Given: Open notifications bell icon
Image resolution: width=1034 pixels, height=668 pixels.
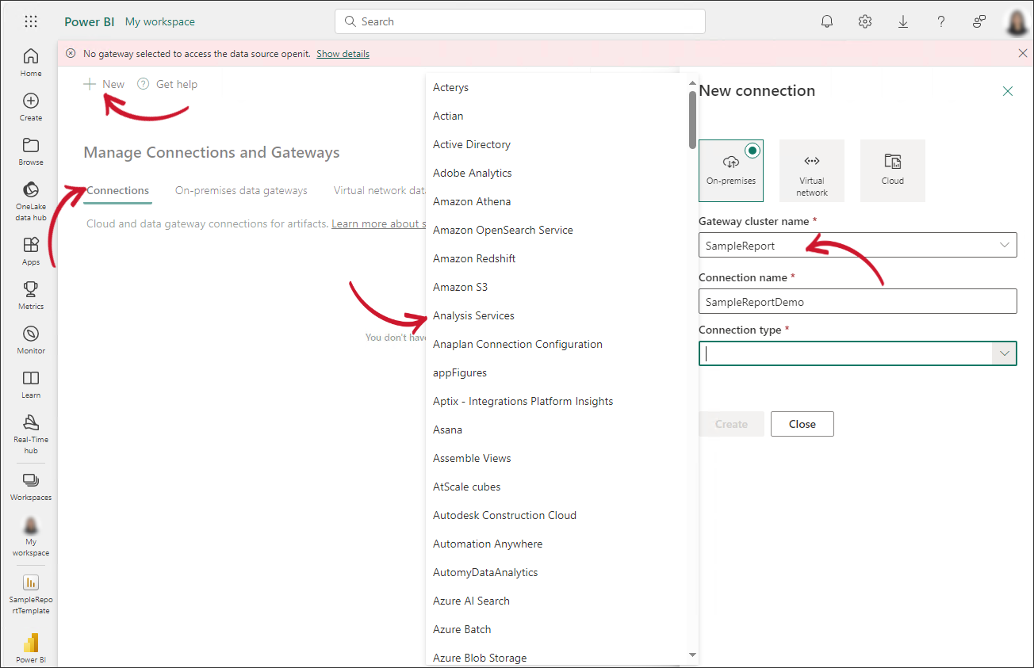Looking at the screenshot, I should 827,21.
